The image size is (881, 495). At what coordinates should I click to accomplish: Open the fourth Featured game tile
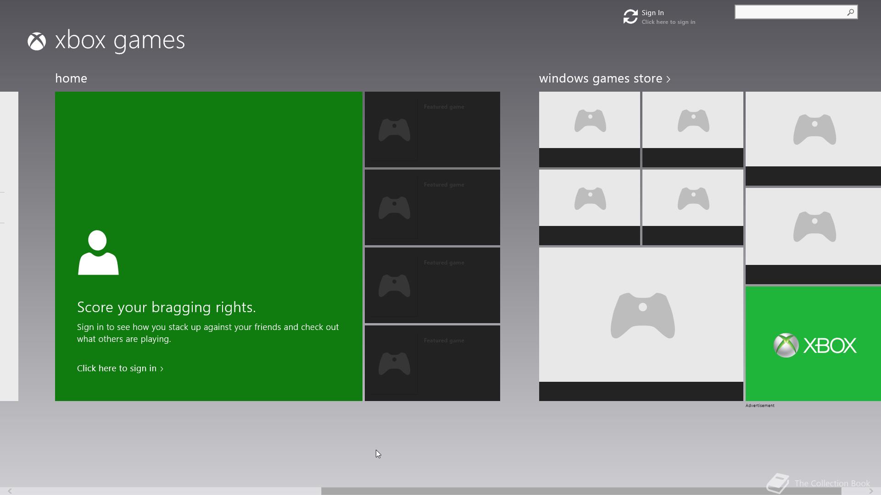[432, 363]
